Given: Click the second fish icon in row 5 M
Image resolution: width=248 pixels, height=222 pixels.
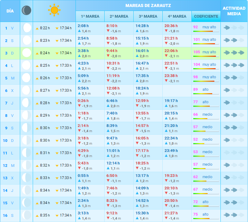Looking at the screenshot, I should [234, 78].
